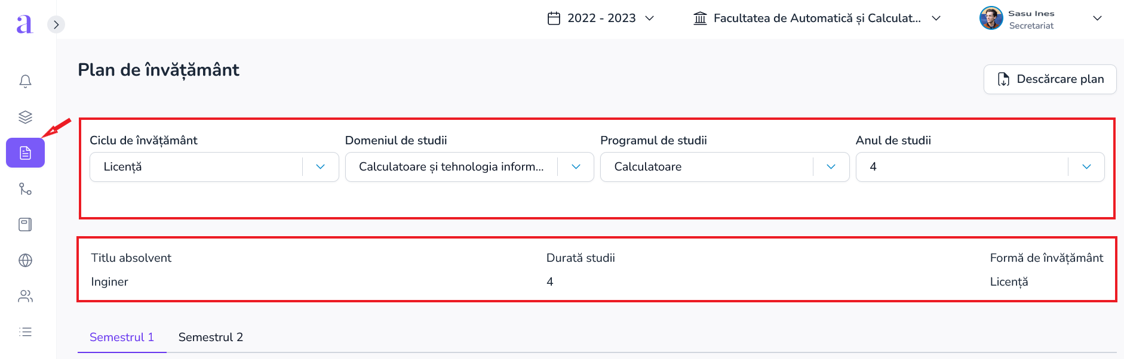
Task: Expand the sidebar with the arrow toggle
Action: click(56, 24)
